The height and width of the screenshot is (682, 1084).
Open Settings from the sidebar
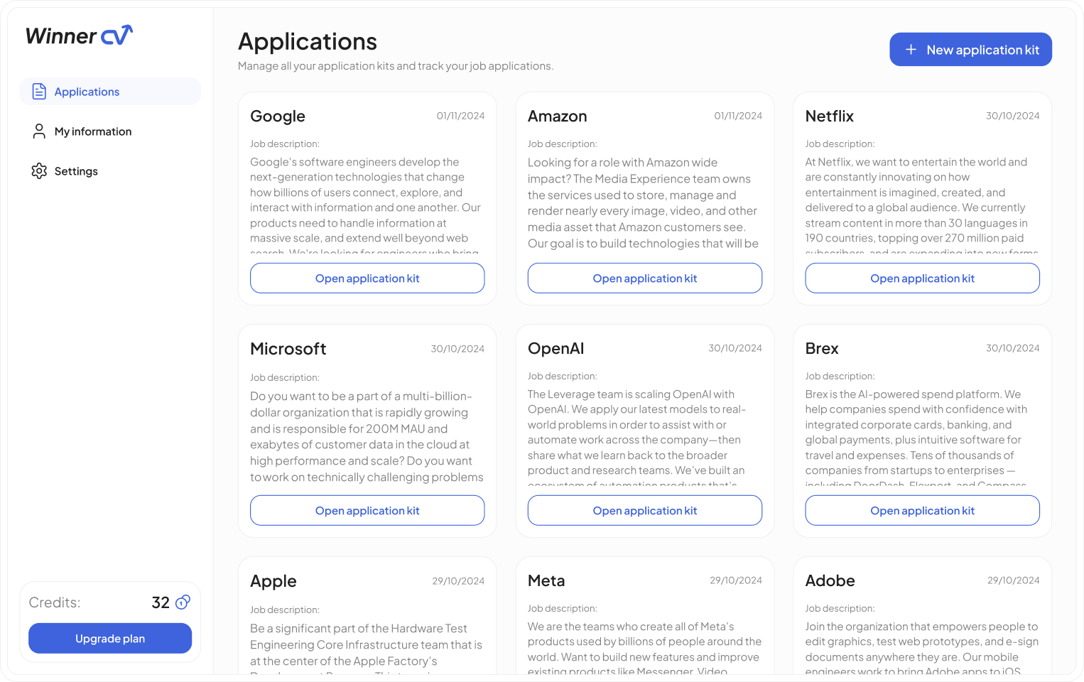pos(110,171)
